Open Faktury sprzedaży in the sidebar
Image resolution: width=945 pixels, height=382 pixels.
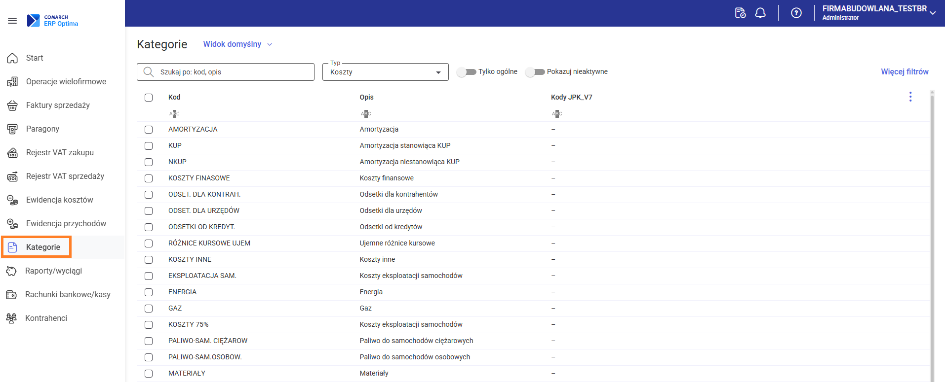[58, 105]
